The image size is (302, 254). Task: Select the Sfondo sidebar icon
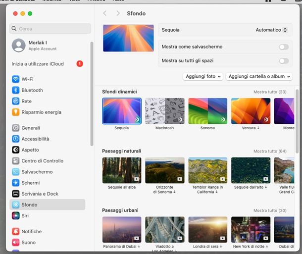16,204
